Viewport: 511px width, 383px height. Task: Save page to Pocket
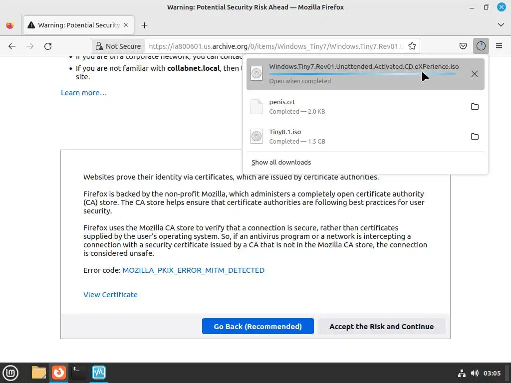tap(463, 46)
